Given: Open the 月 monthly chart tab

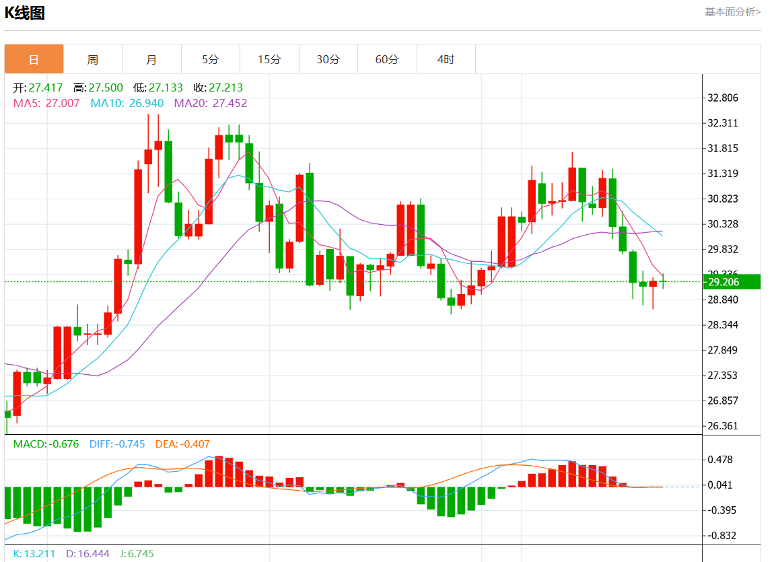Looking at the screenshot, I should (151, 59).
